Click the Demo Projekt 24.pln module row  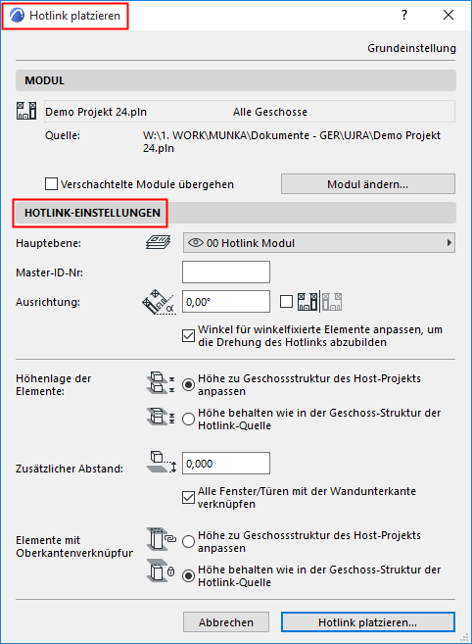coord(250,112)
